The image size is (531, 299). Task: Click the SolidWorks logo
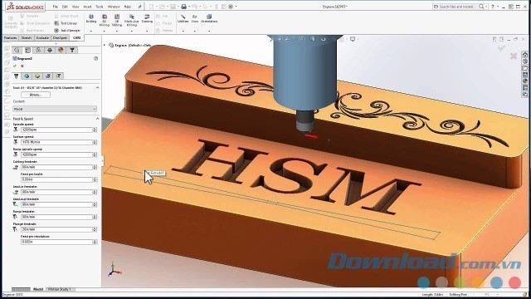coord(26,7)
